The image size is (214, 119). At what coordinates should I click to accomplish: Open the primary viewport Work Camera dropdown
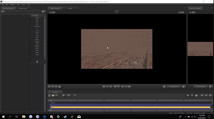[x=174, y=87]
